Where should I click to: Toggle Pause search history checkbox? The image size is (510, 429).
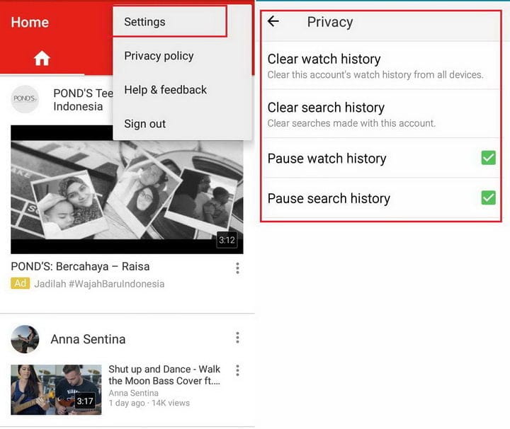[x=488, y=198]
